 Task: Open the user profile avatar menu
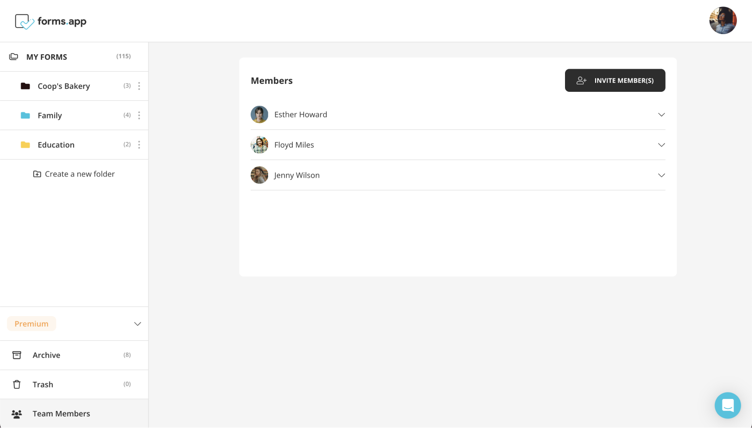click(x=723, y=21)
